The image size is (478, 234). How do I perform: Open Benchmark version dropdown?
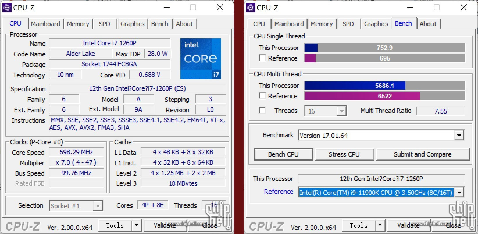coord(459,135)
